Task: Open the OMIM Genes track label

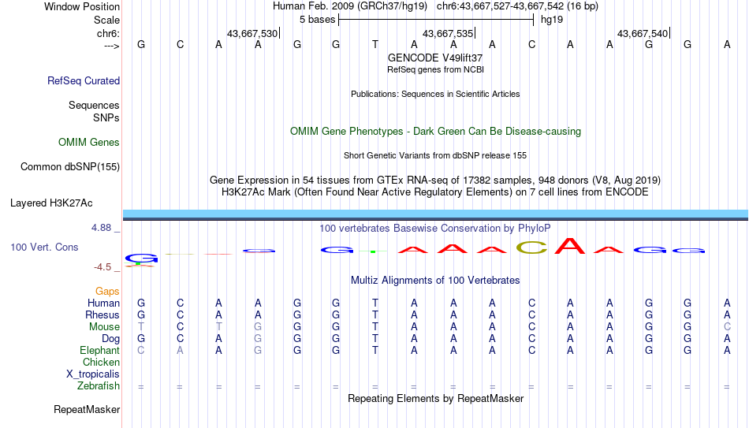Action: [88, 143]
